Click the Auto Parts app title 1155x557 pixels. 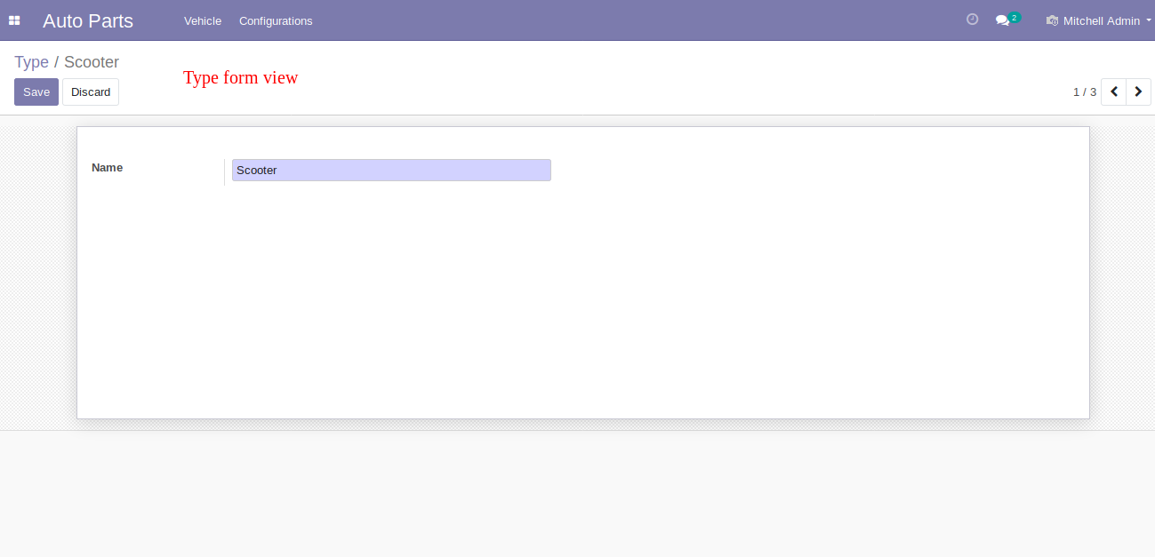pyautogui.click(x=88, y=20)
